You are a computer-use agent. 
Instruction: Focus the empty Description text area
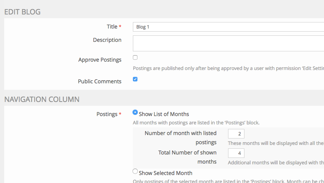[x=228, y=43]
